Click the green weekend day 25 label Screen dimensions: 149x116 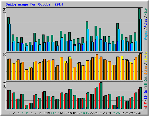tap(113, 113)
